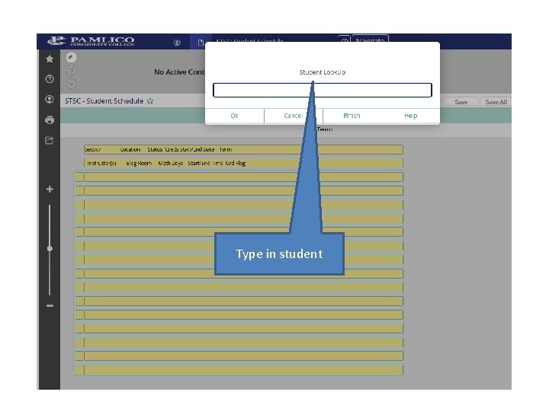Click the context help question icon

[x=71, y=71]
